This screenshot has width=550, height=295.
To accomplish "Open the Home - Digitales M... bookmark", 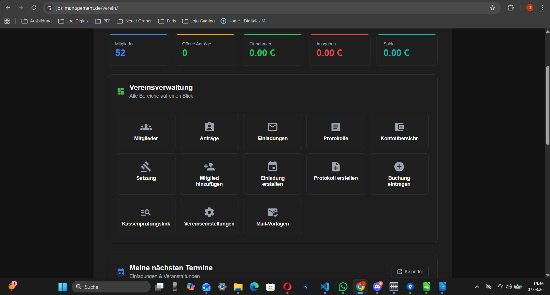I will (245, 21).
